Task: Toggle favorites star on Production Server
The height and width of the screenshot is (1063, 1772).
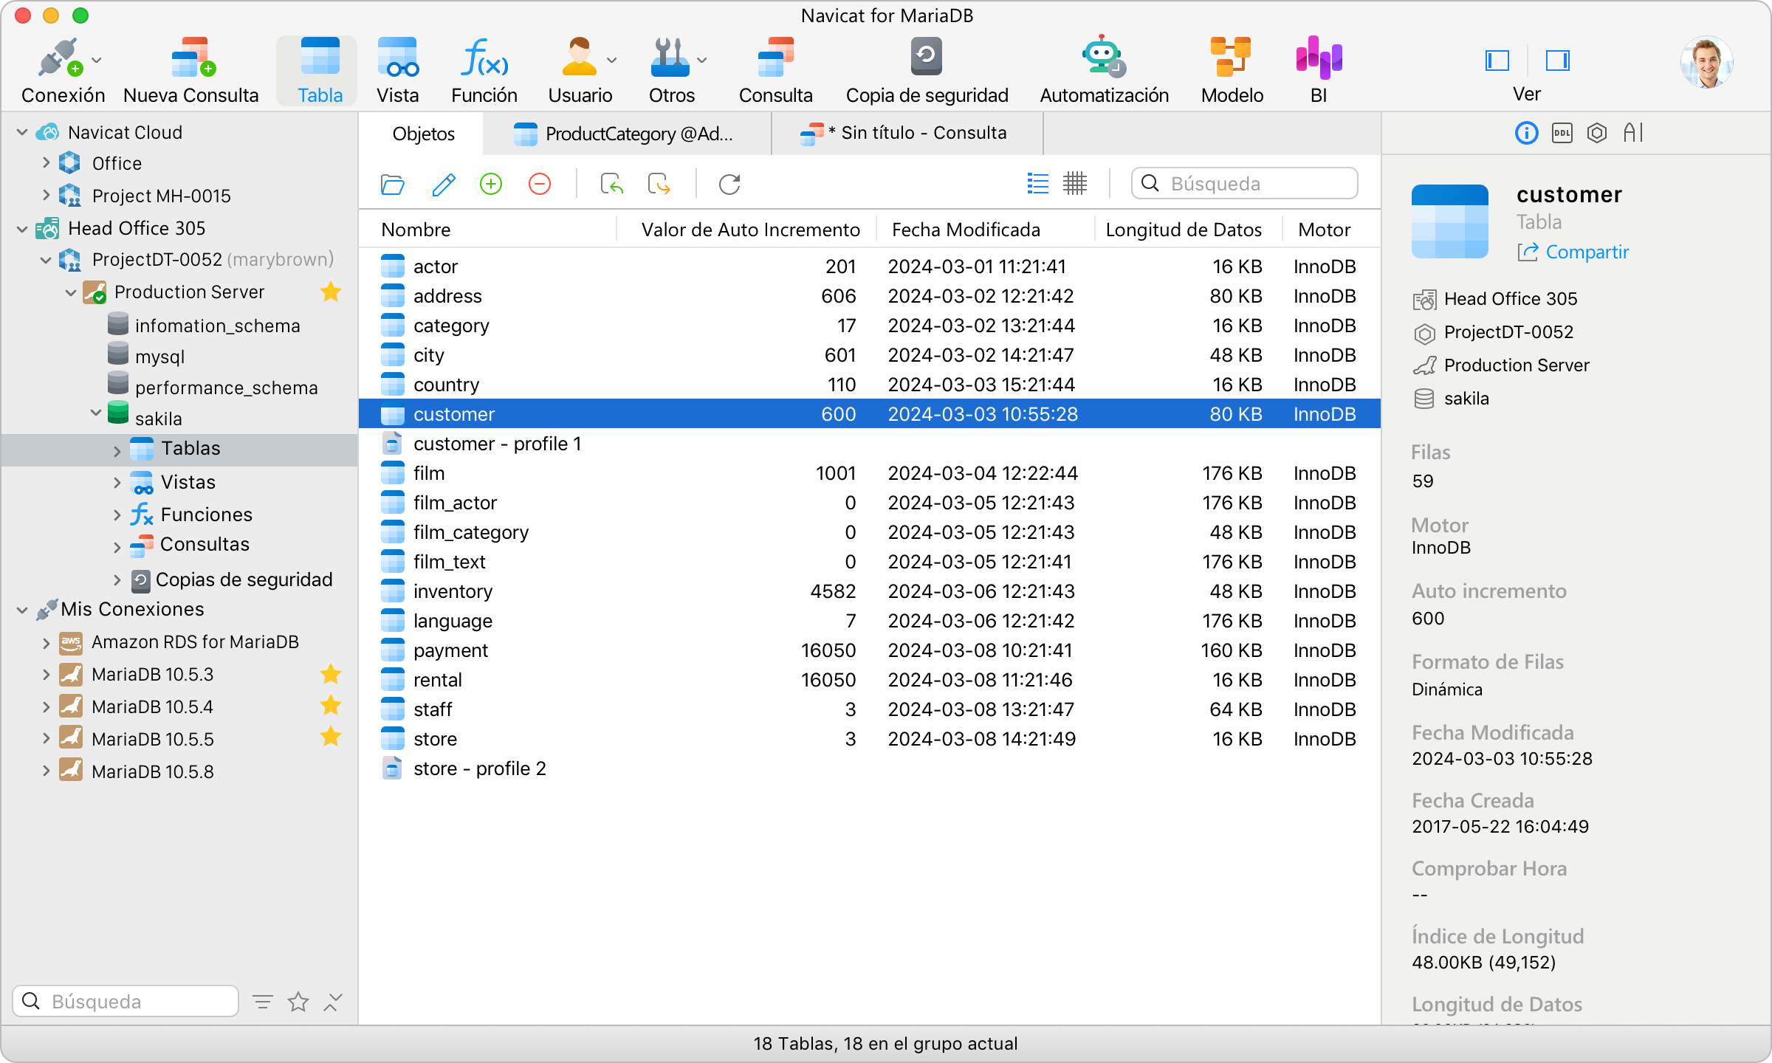Action: 331,292
